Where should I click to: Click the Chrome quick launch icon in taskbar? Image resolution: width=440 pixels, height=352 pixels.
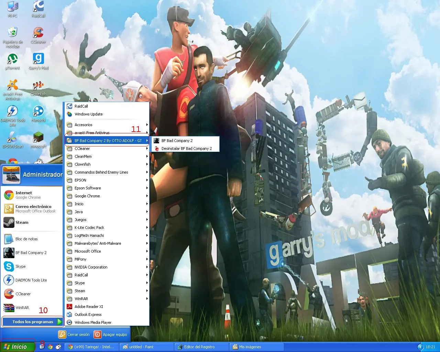click(x=50, y=347)
